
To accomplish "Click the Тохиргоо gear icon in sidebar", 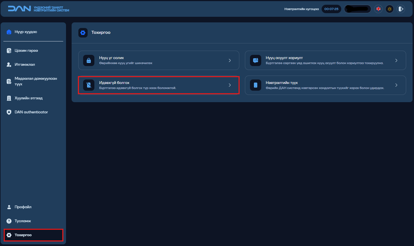I will pos(9,235).
